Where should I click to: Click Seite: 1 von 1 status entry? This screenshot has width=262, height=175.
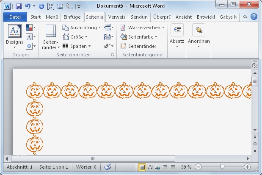point(54,167)
